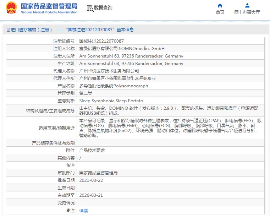270x217 pixels.
Task: Go to 首页 home page
Action: [x=220, y=12]
